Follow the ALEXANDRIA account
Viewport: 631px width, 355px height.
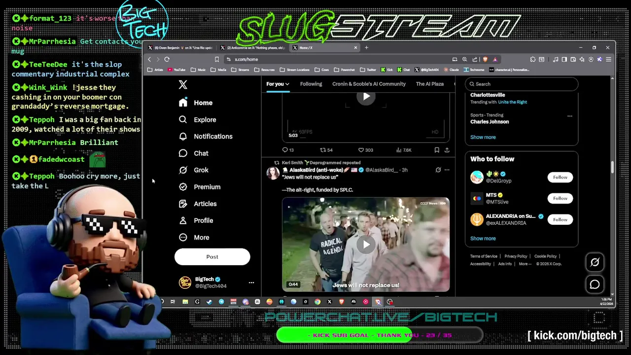pyautogui.click(x=560, y=219)
